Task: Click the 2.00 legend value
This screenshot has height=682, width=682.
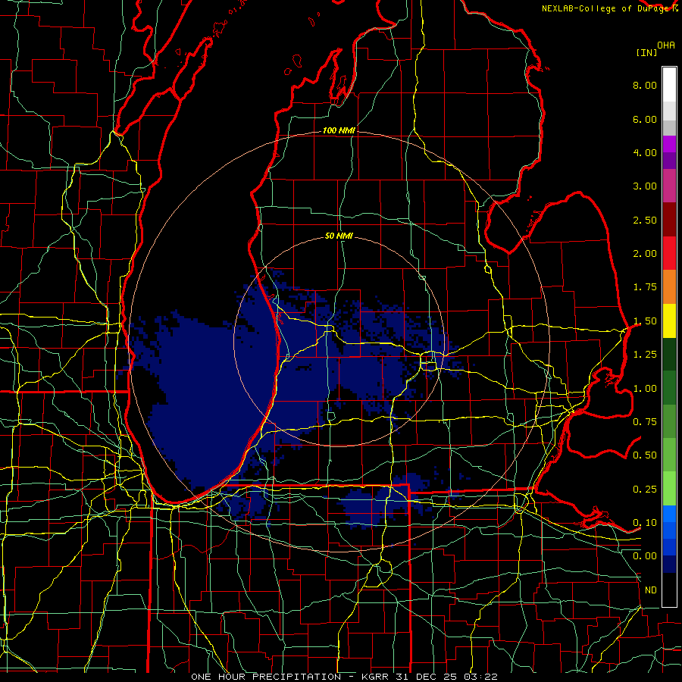Action: point(645,254)
